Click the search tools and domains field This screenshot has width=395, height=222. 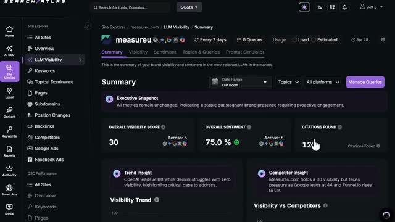pyautogui.click(x=130, y=7)
